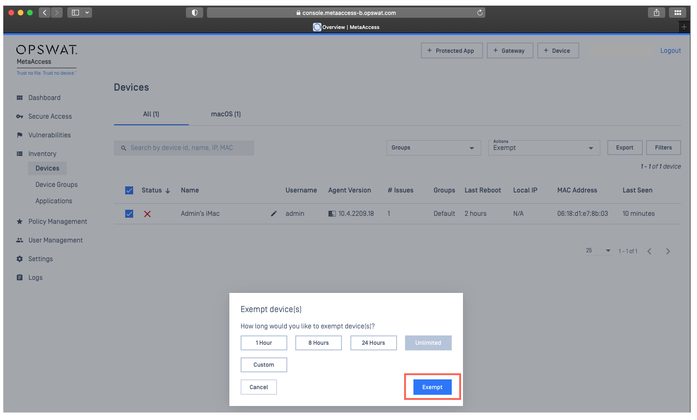The width and height of the screenshot is (697, 420).
Task: Reload the page in Safari
Action: pyautogui.click(x=480, y=13)
